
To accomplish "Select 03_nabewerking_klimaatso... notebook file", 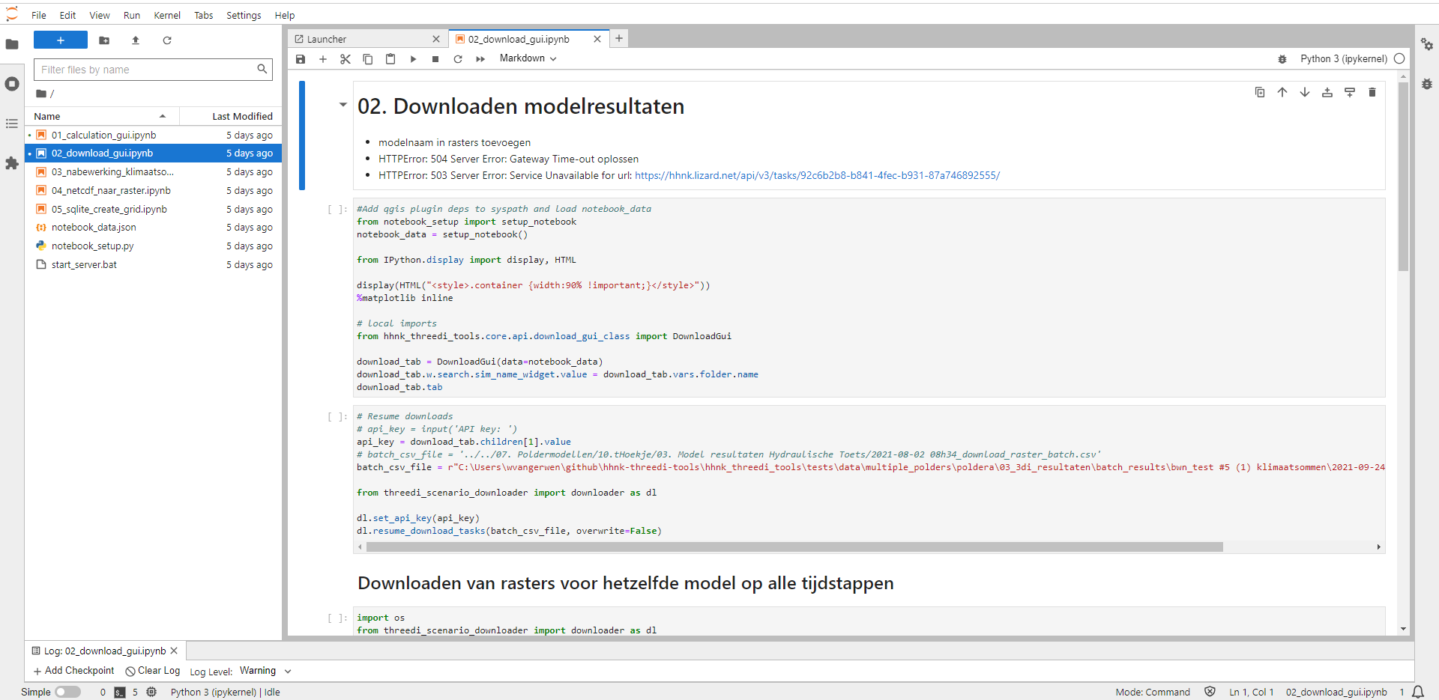I will tap(153, 171).
